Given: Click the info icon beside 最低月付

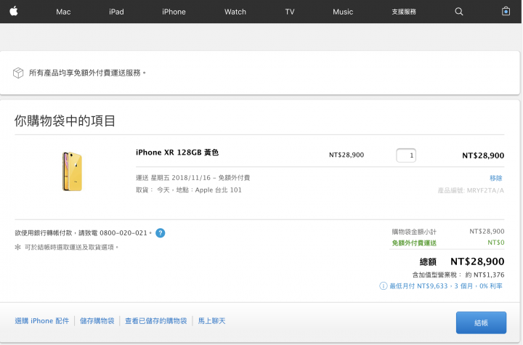Looking at the screenshot, I should (384, 286).
